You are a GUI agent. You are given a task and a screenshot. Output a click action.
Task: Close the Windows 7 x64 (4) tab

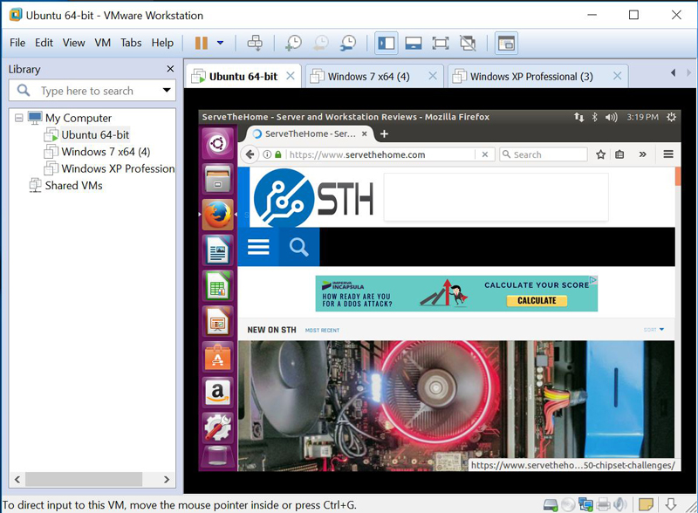(x=433, y=76)
